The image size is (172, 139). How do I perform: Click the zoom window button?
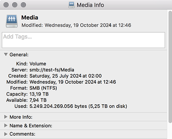click(23, 5)
